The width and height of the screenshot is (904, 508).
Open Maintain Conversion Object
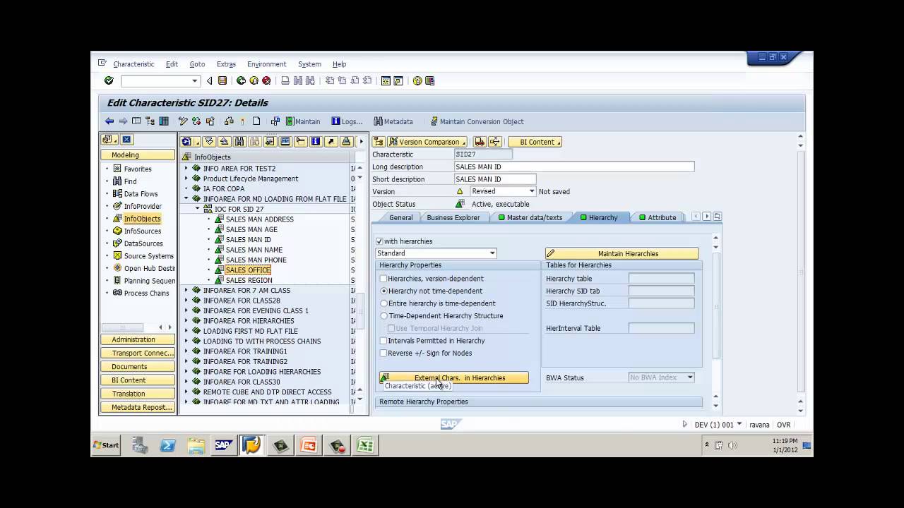point(477,121)
